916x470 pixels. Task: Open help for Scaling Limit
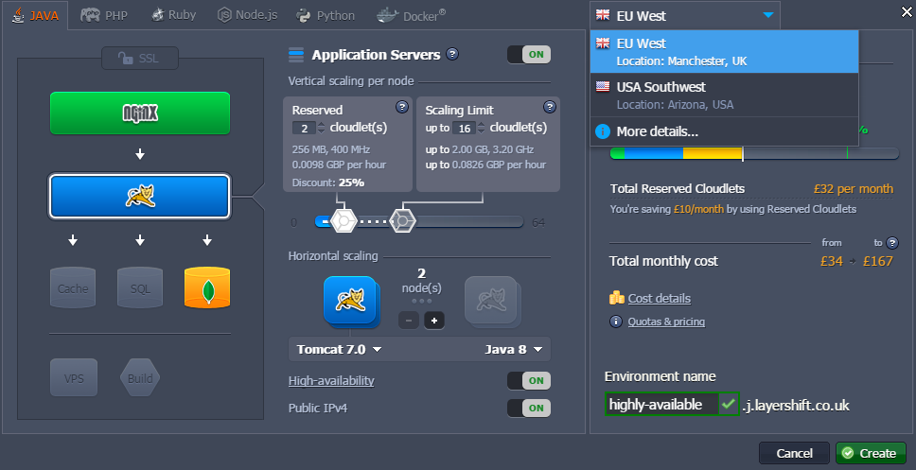point(550,107)
